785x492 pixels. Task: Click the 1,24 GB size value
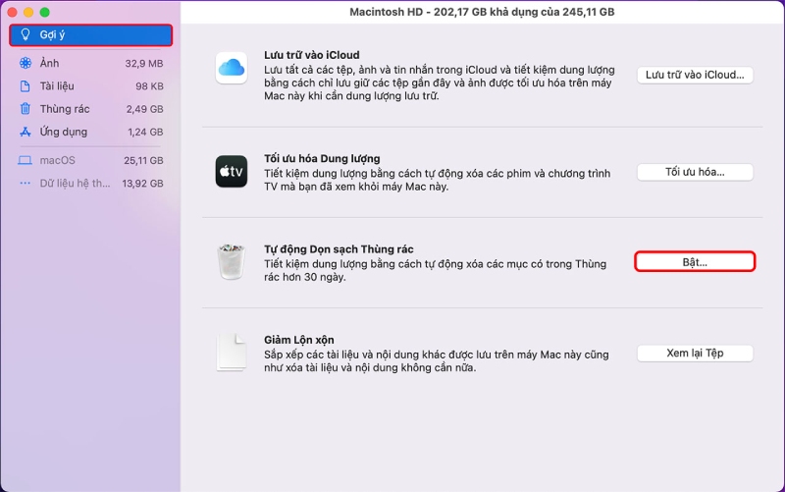coord(145,133)
